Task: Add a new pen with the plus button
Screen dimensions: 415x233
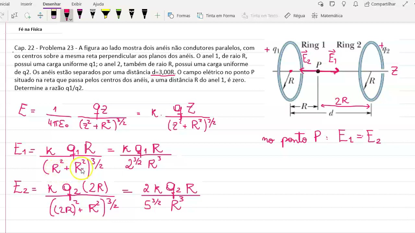Action: (x=158, y=16)
